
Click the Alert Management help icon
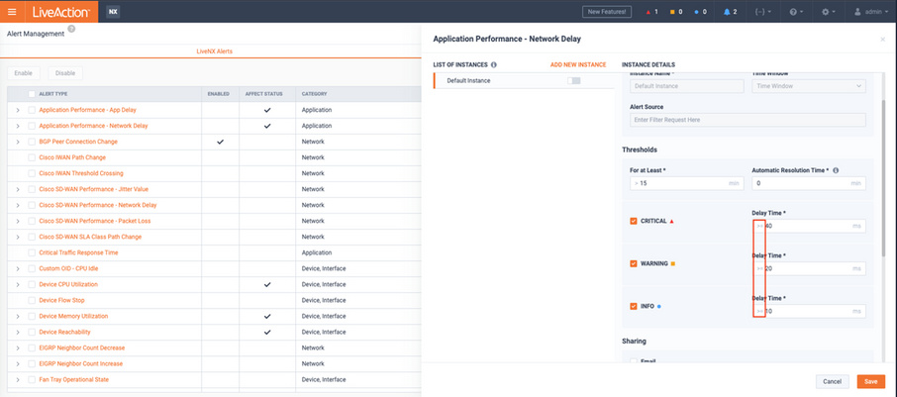pyautogui.click(x=71, y=29)
